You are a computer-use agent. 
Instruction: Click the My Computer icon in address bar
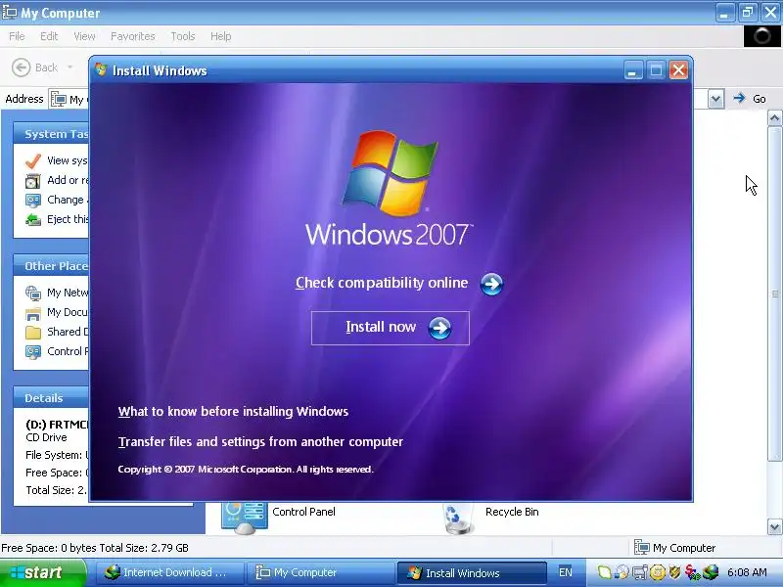[x=59, y=100]
